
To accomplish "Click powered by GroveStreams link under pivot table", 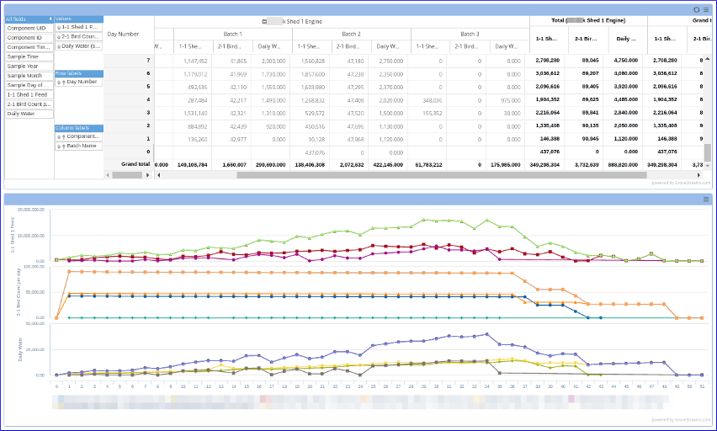I will tap(681, 182).
